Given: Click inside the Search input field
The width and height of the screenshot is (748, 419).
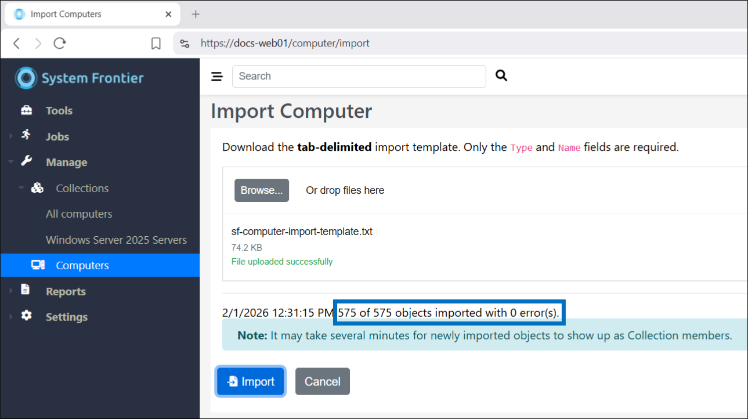Looking at the screenshot, I should [x=359, y=76].
